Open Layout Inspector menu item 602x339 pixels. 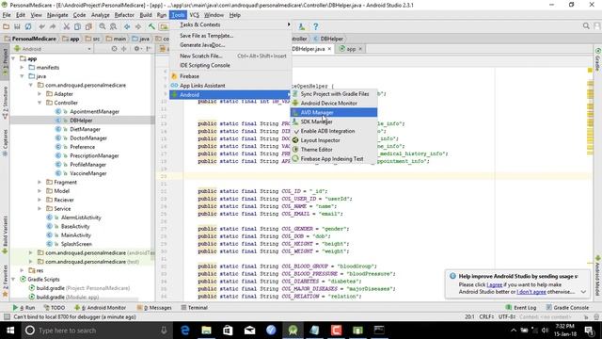(x=334, y=140)
